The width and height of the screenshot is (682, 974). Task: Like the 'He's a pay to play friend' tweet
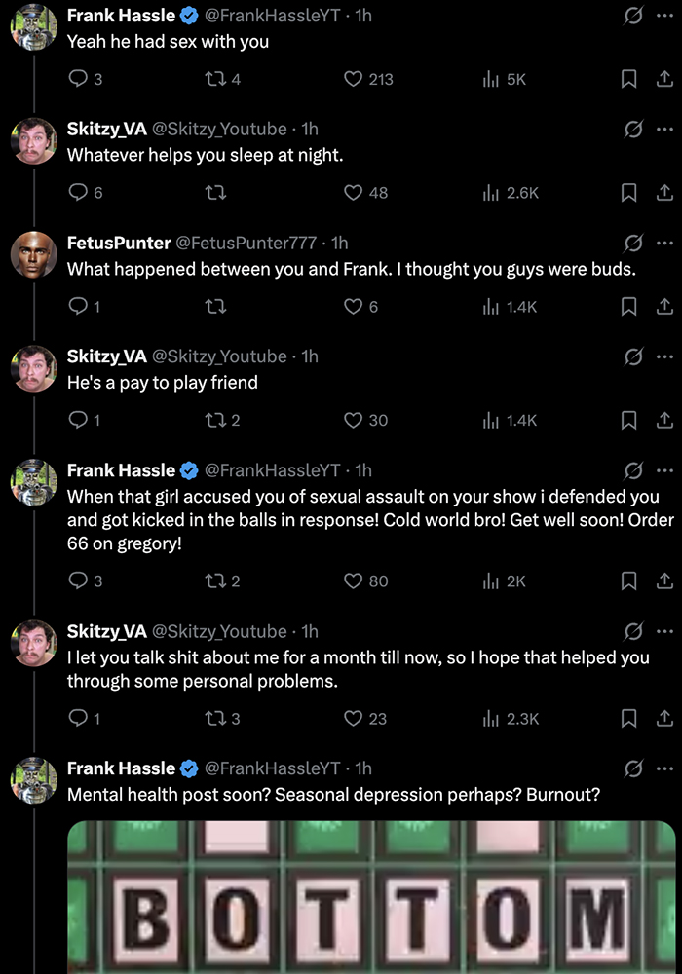click(x=354, y=420)
